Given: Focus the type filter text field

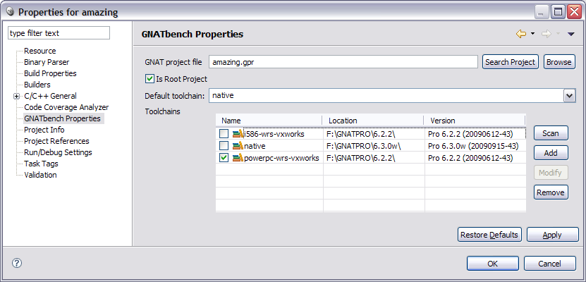Looking at the screenshot, I should pos(59,33).
